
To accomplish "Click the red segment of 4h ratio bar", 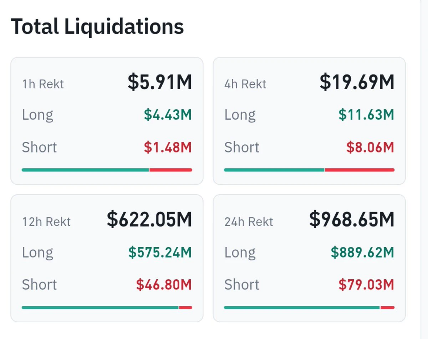I will tap(360, 170).
